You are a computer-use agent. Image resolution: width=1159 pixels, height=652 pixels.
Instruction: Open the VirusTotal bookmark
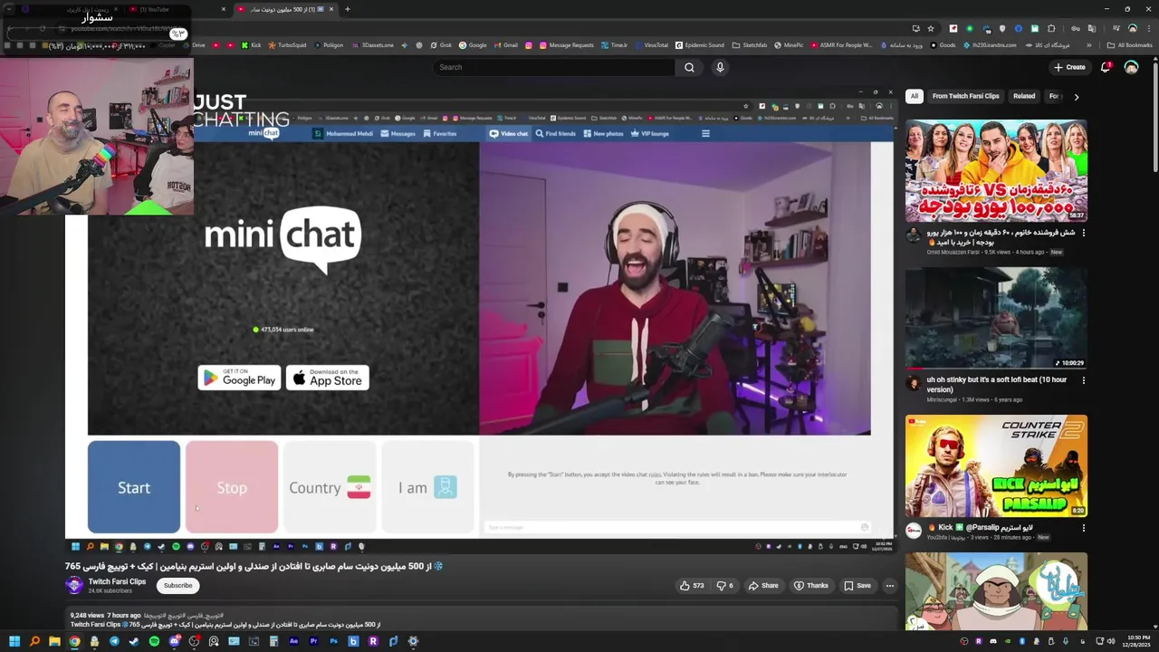point(651,44)
